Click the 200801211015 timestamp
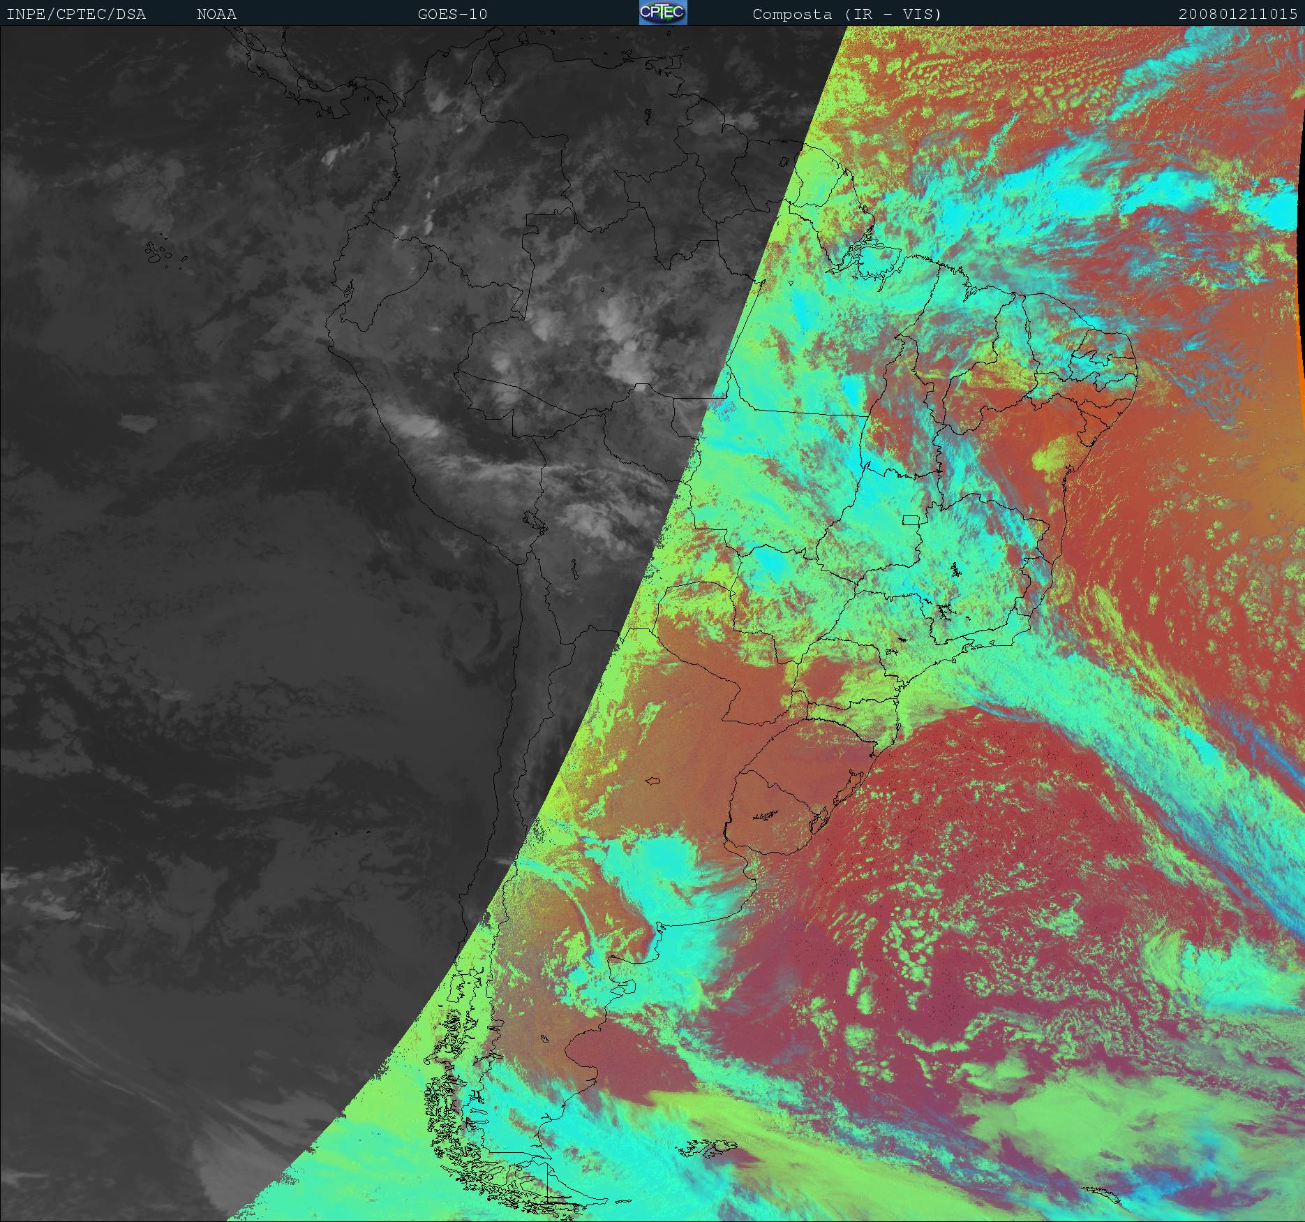 [1237, 14]
